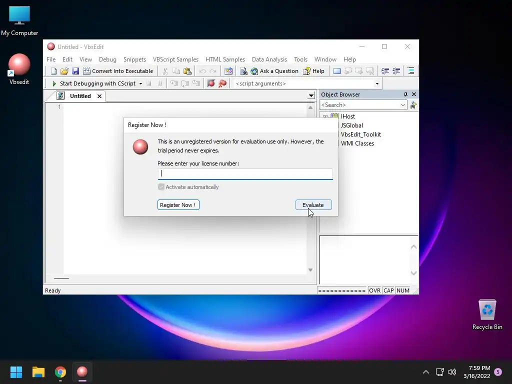Open the Edit menu
This screenshot has width=512, height=384.
[x=67, y=59]
